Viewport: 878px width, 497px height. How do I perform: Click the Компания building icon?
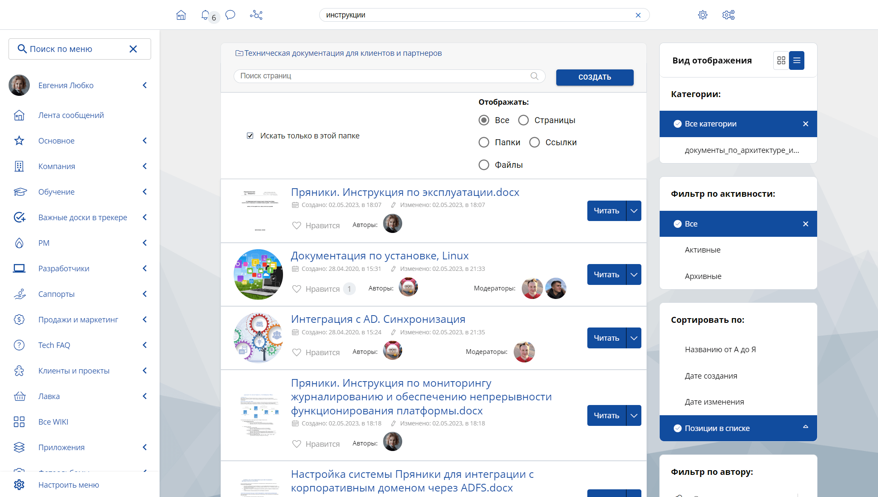[19, 166]
